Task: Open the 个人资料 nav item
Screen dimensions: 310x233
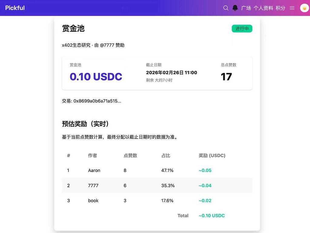Action: [x=263, y=8]
